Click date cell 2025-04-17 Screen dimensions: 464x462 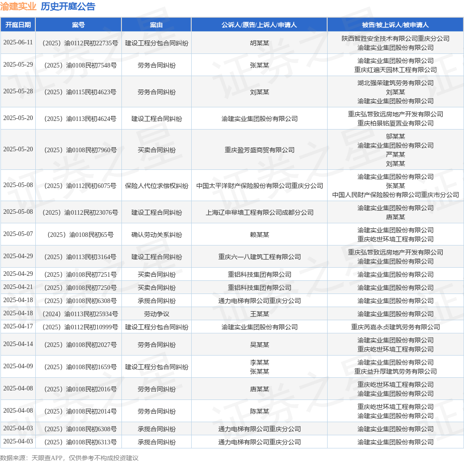(18, 326)
